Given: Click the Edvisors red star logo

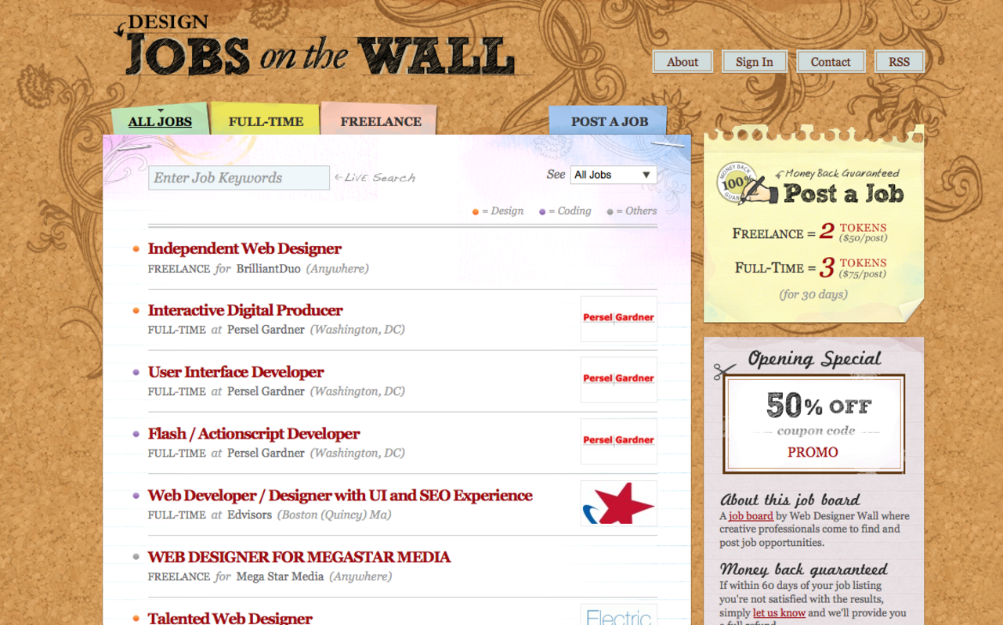Looking at the screenshot, I should coord(618,502).
